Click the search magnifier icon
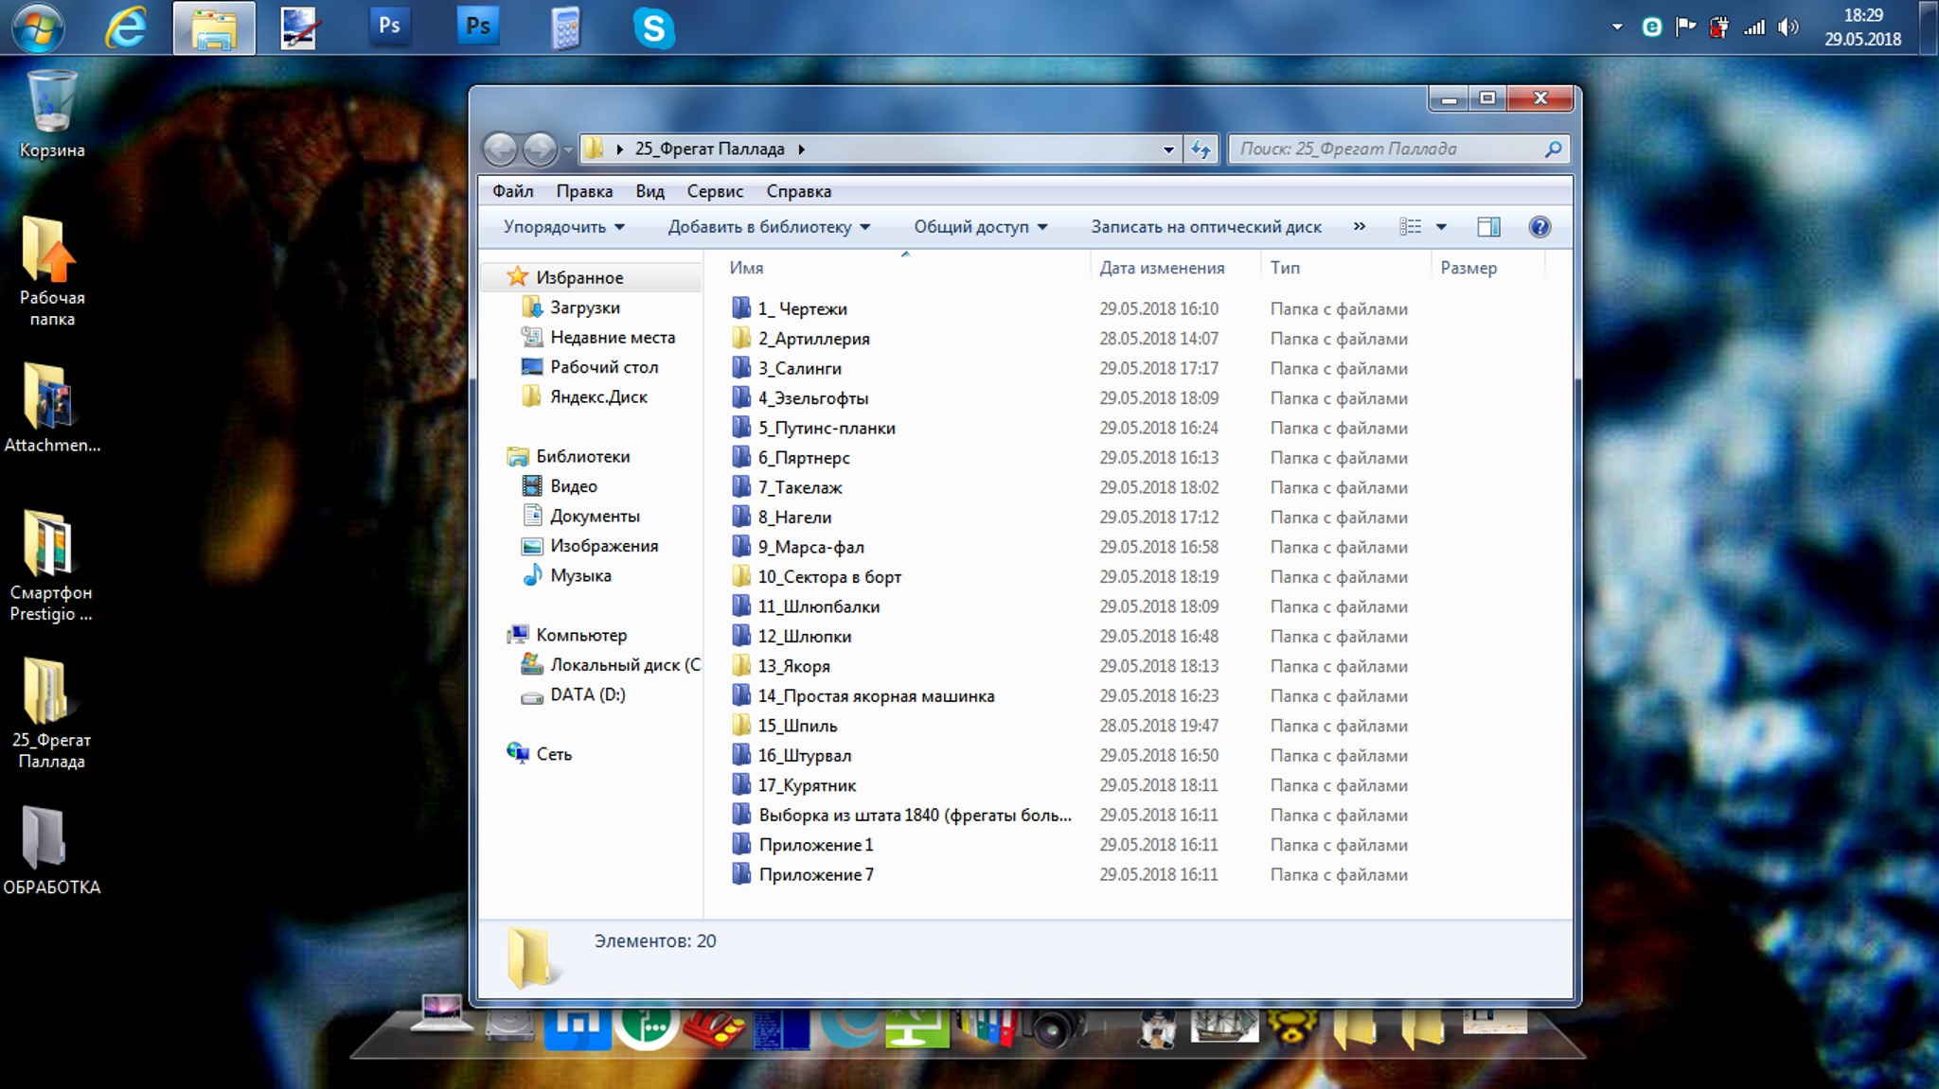The image size is (1939, 1089). point(1553,149)
